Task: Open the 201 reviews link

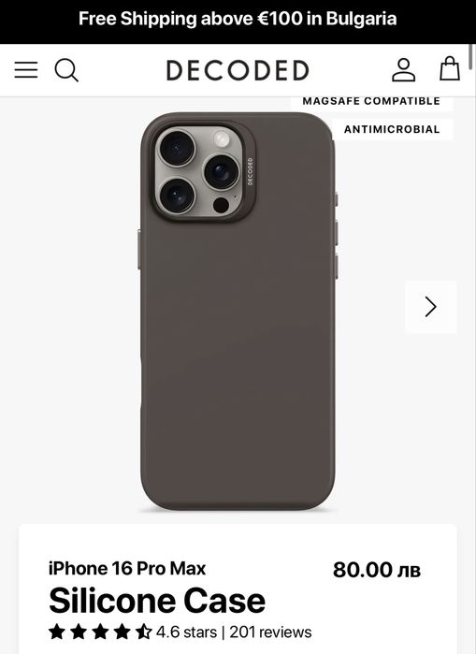Action: coord(270,632)
